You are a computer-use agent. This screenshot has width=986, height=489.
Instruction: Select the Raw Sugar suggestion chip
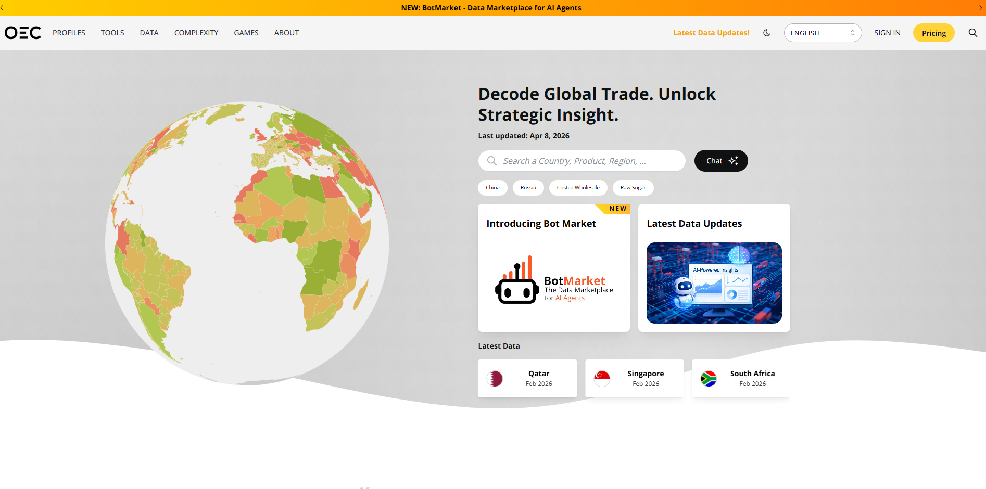coord(633,188)
